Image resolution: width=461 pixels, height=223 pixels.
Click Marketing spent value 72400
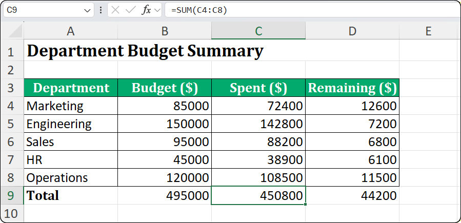(x=258, y=106)
